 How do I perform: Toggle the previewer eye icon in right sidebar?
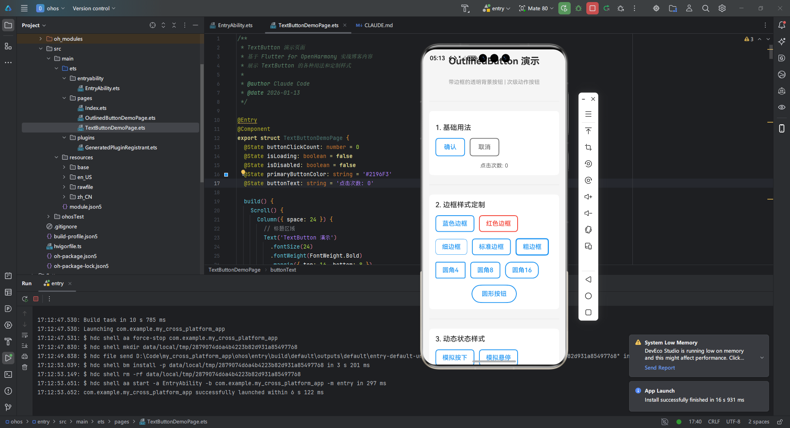782,107
